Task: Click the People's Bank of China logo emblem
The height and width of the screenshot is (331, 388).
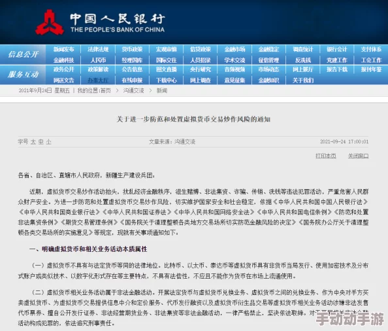Action: tap(50, 22)
